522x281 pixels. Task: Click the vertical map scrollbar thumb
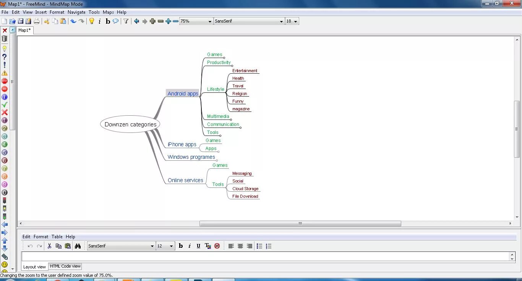517,129
